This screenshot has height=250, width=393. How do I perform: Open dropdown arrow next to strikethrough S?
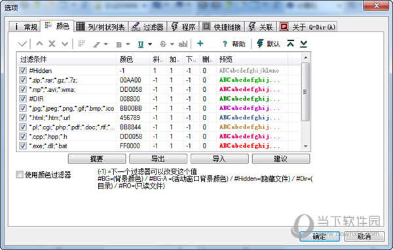[x=172, y=45]
